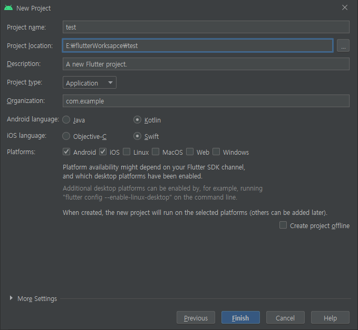The width and height of the screenshot is (358, 330).
Task: Click the 'Organization:' label
Action: point(26,101)
